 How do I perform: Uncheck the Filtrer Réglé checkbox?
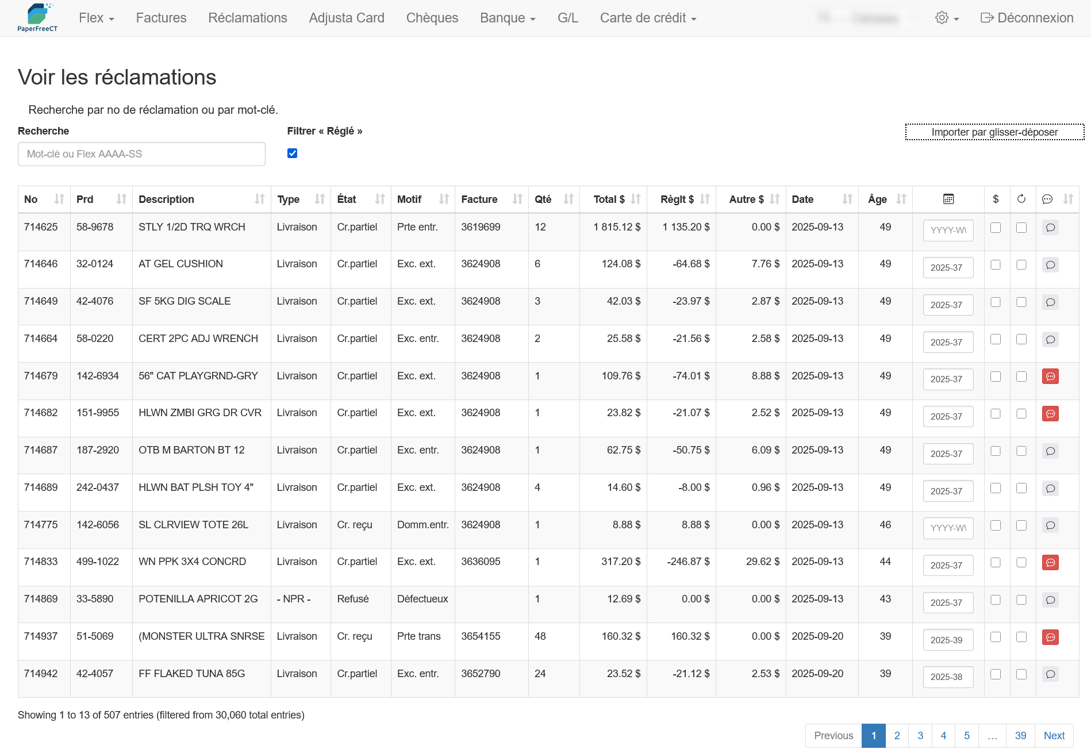[292, 153]
